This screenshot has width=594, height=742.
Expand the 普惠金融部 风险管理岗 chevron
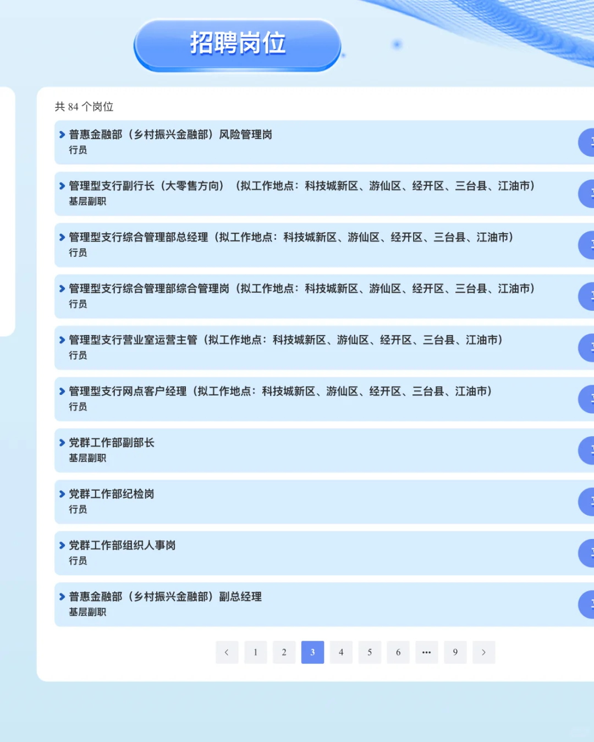point(62,134)
